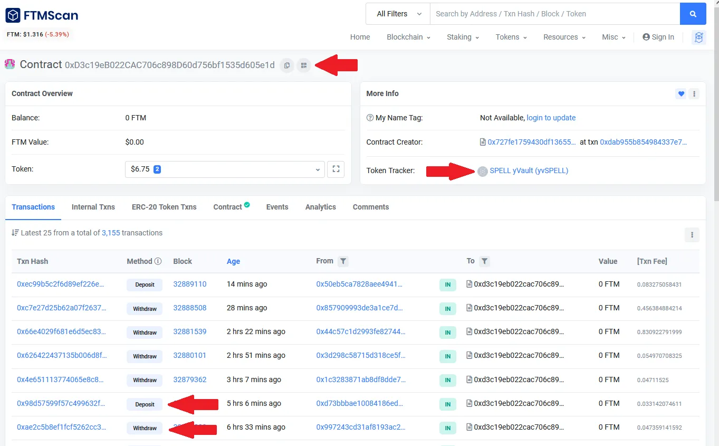
Task: Go to Home in navigation
Action: pyautogui.click(x=360, y=37)
